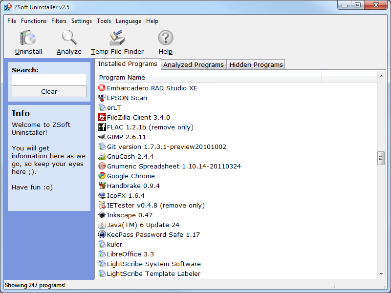This screenshot has width=391, height=293.
Task: Click the program list scrollbar thumb
Action: [x=381, y=158]
